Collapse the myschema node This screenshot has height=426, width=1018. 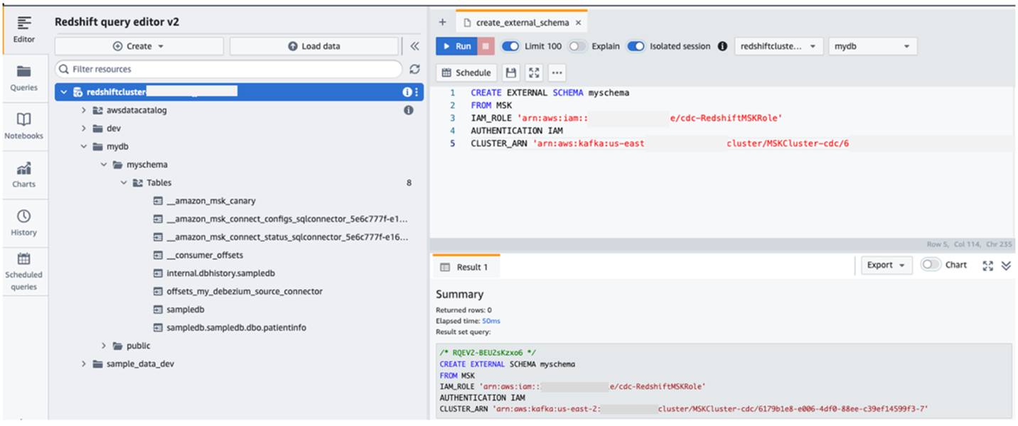pyautogui.click(x=103, y=165)
